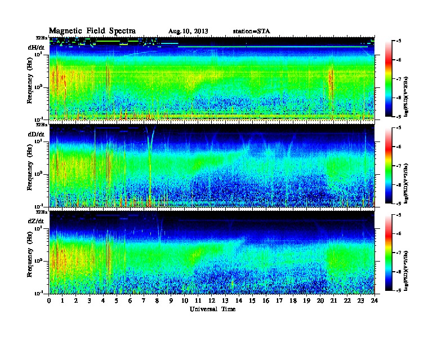The image size is (446, 345).
Task: Click the "-9" value on dZ/dt color scale
Action: (x=398, y=290)
